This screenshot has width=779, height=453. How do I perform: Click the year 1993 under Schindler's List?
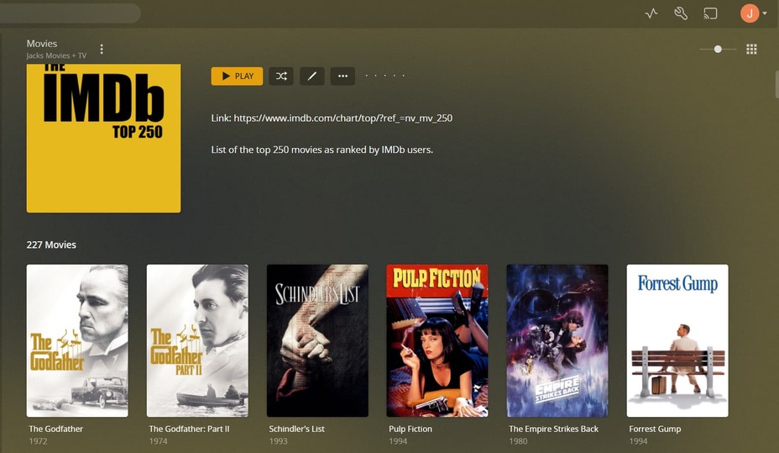click(278, 441)
